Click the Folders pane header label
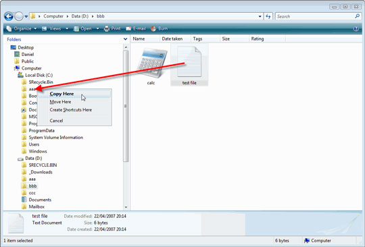Screen dimensions: 365x247 14,40
